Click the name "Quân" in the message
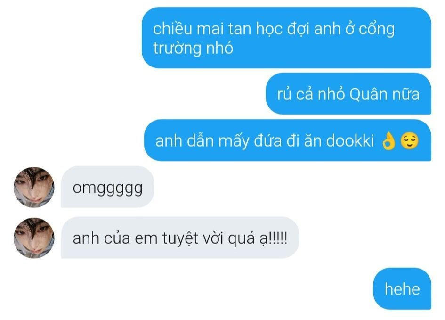The height and width of the screenshot is (320, 445). (368, 94)
